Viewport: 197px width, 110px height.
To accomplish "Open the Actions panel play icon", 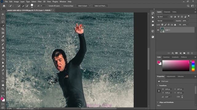I will tap(153, 17).
